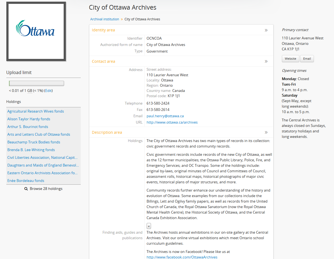Collapse holdings text with « button
This screenshot has width=334, height=259.
click(149, 226)
